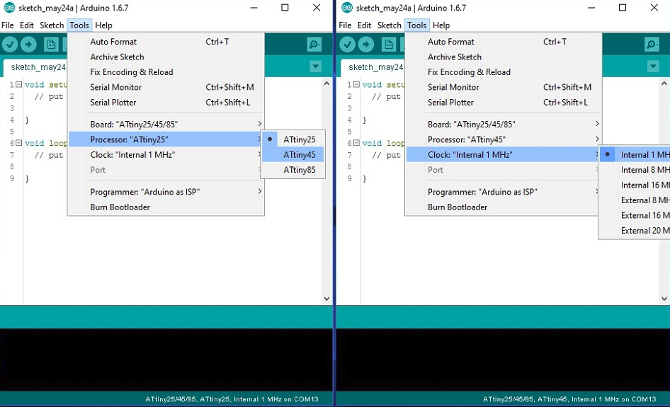
Task: Open Serial Monitor magnifier icon in left window
Action: 314,44
